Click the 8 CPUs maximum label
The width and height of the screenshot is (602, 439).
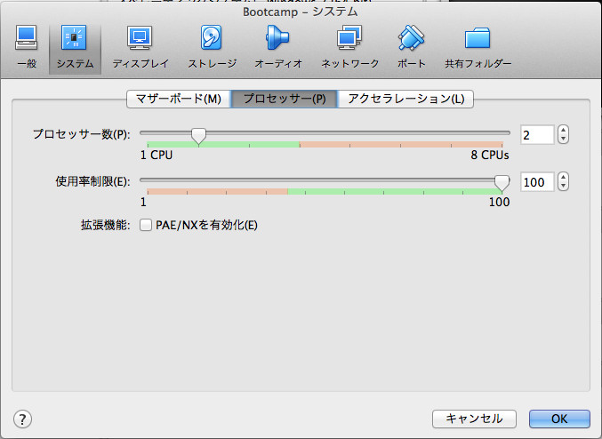pos(490,155)
